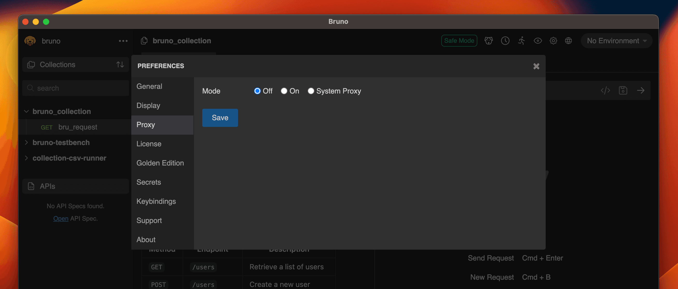Viewport: 678px width, 289px height.
Task: Select System Proxy mode option
Action: tap(311, 91)
